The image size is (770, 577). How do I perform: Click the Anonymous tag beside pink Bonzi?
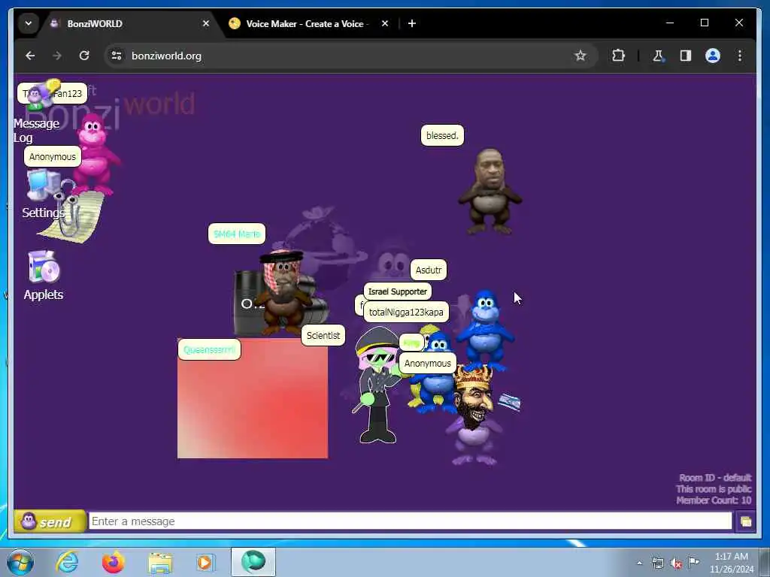[x=53, y=156]
